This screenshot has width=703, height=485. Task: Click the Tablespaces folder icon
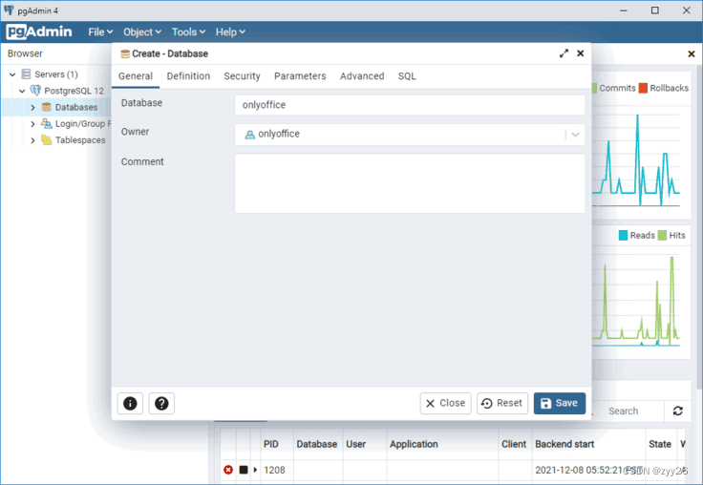(x=46, y=139)
